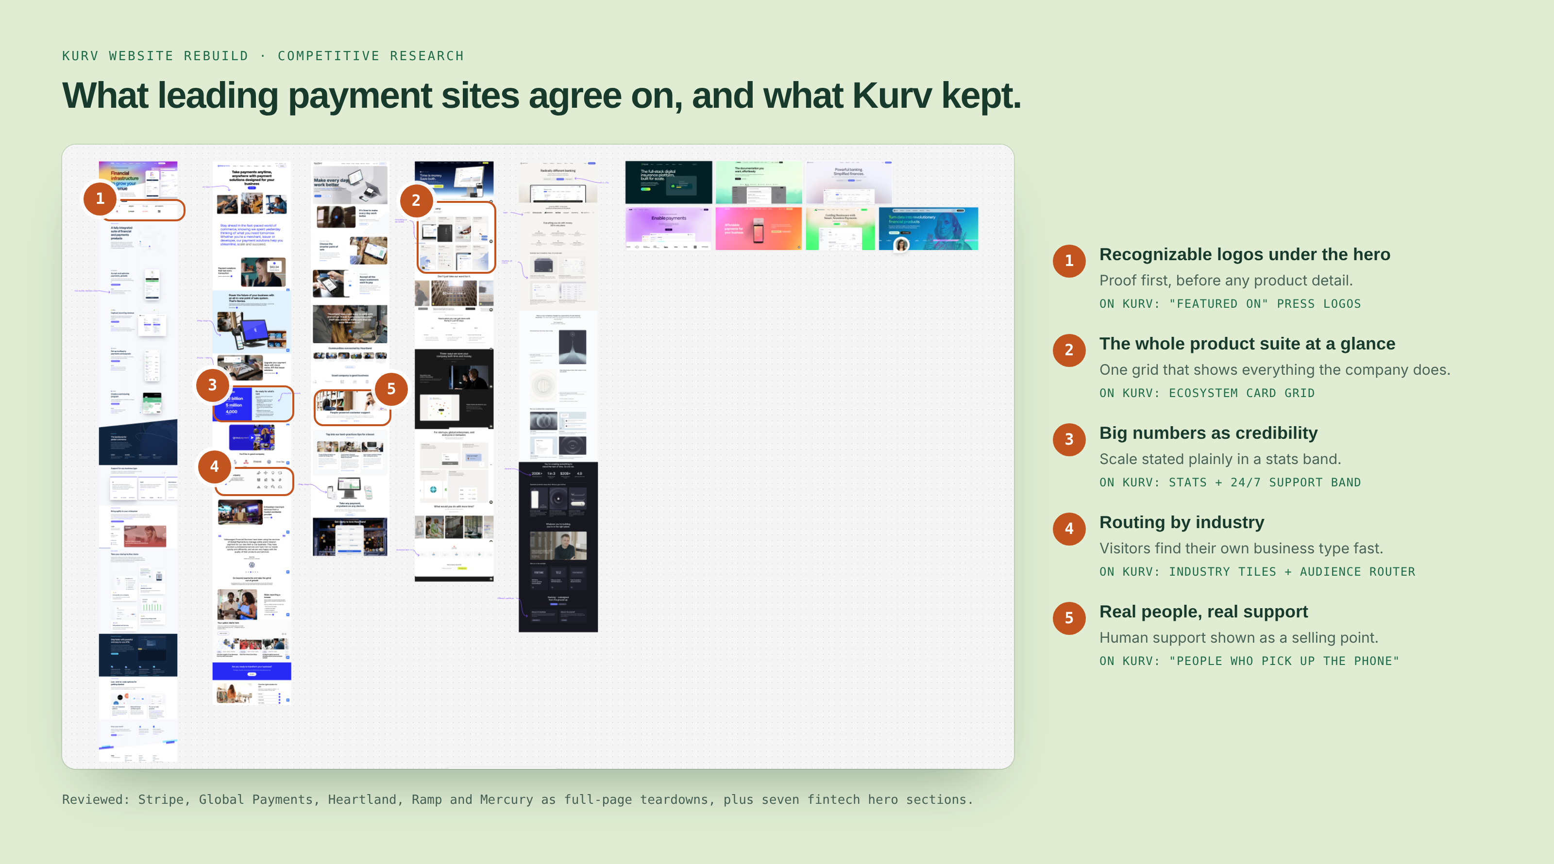Click the "ECOSYSTEM CARD GRID" line
The height and width of the screenshot is (864, 1554).
coord(1206,393)
